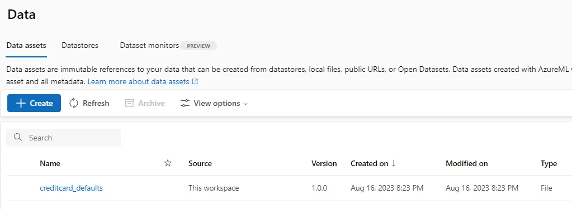Click the Data page heading

click(21, 14)
